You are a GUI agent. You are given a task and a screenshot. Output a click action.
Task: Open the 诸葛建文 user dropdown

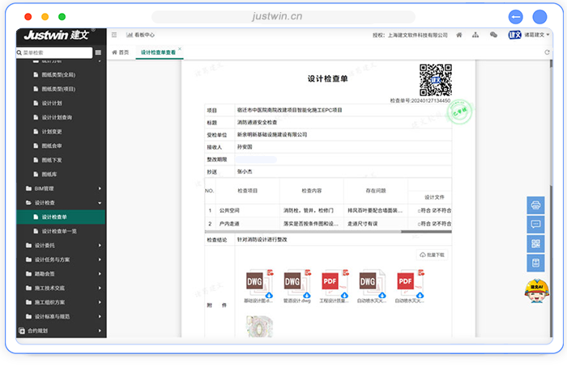click(530, 35)
